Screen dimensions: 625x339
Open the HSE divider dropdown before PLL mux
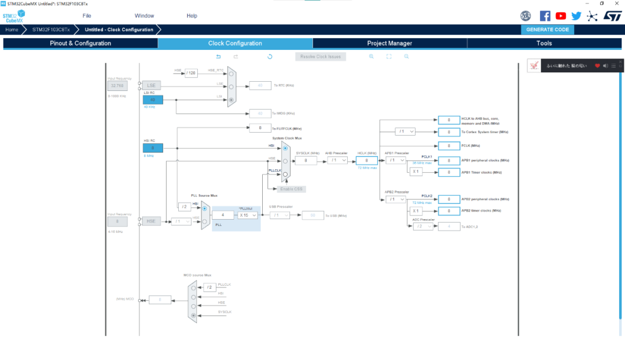[x=181, y=221]
